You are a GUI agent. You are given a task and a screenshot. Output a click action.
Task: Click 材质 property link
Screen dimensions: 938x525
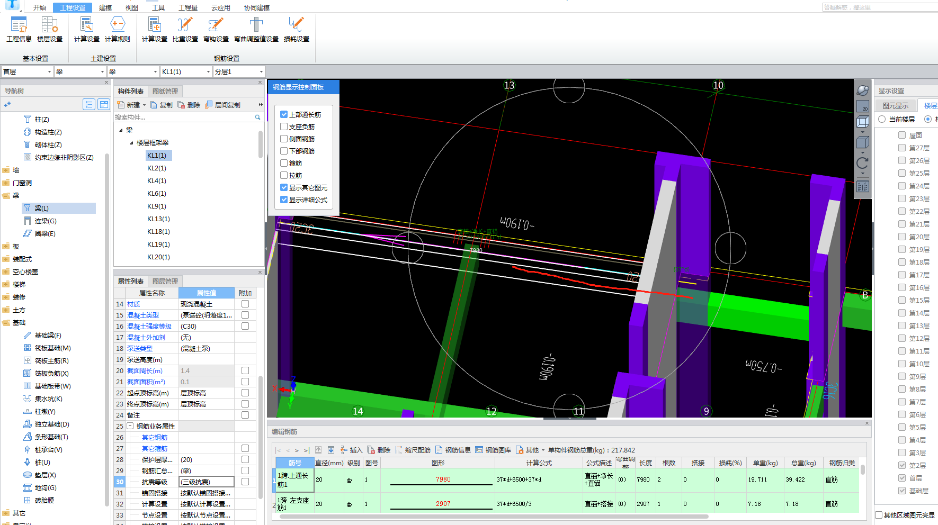tap(133, 304)
